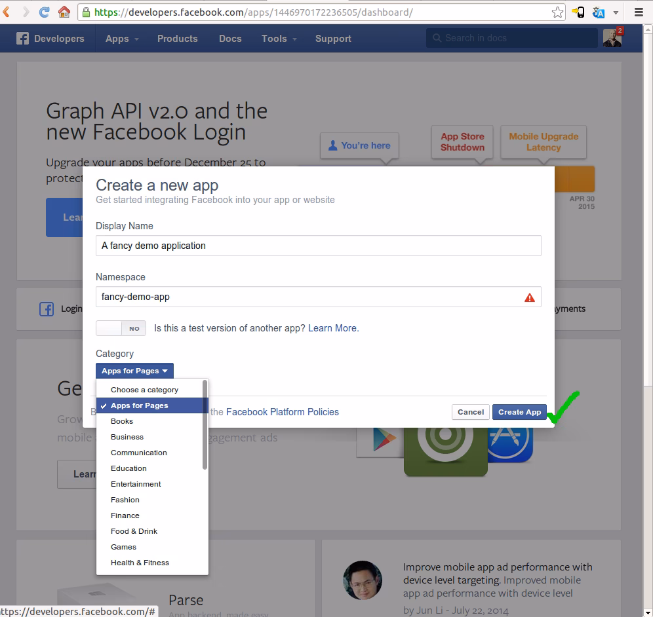Click the Cancel button

[471, 412]
